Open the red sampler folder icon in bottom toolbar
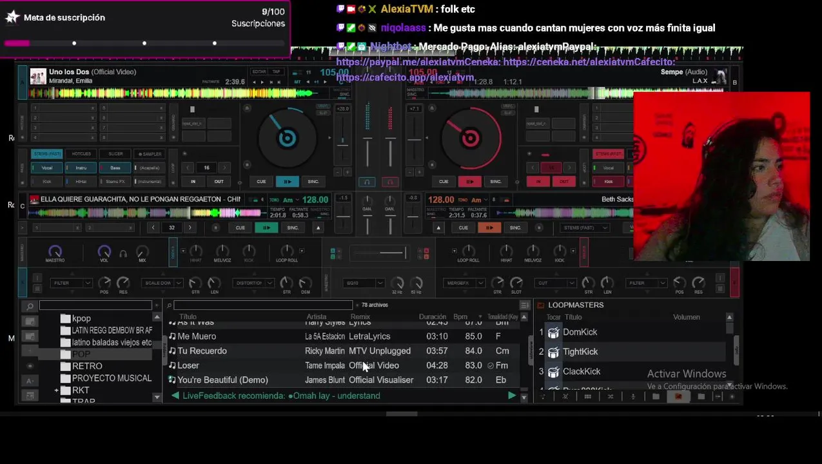Image resolution: width=822 pixels, height=464 pixels. click(x=678, y=397)
